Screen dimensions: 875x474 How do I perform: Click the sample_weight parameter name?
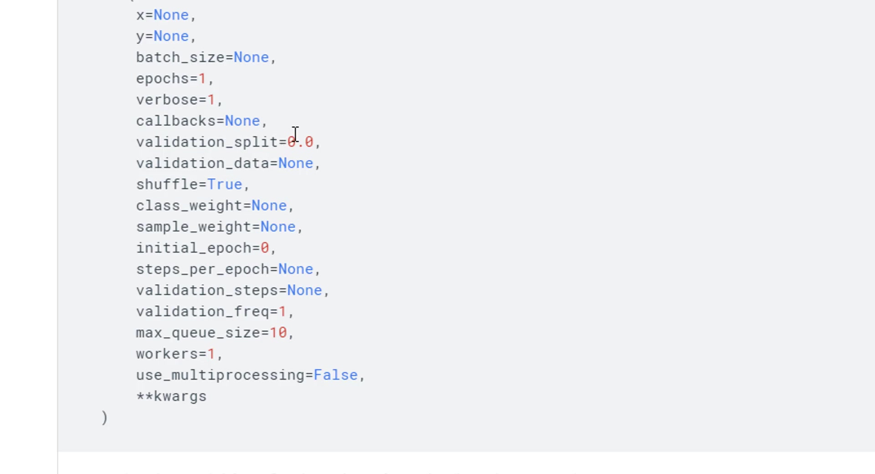pos(194,227)
